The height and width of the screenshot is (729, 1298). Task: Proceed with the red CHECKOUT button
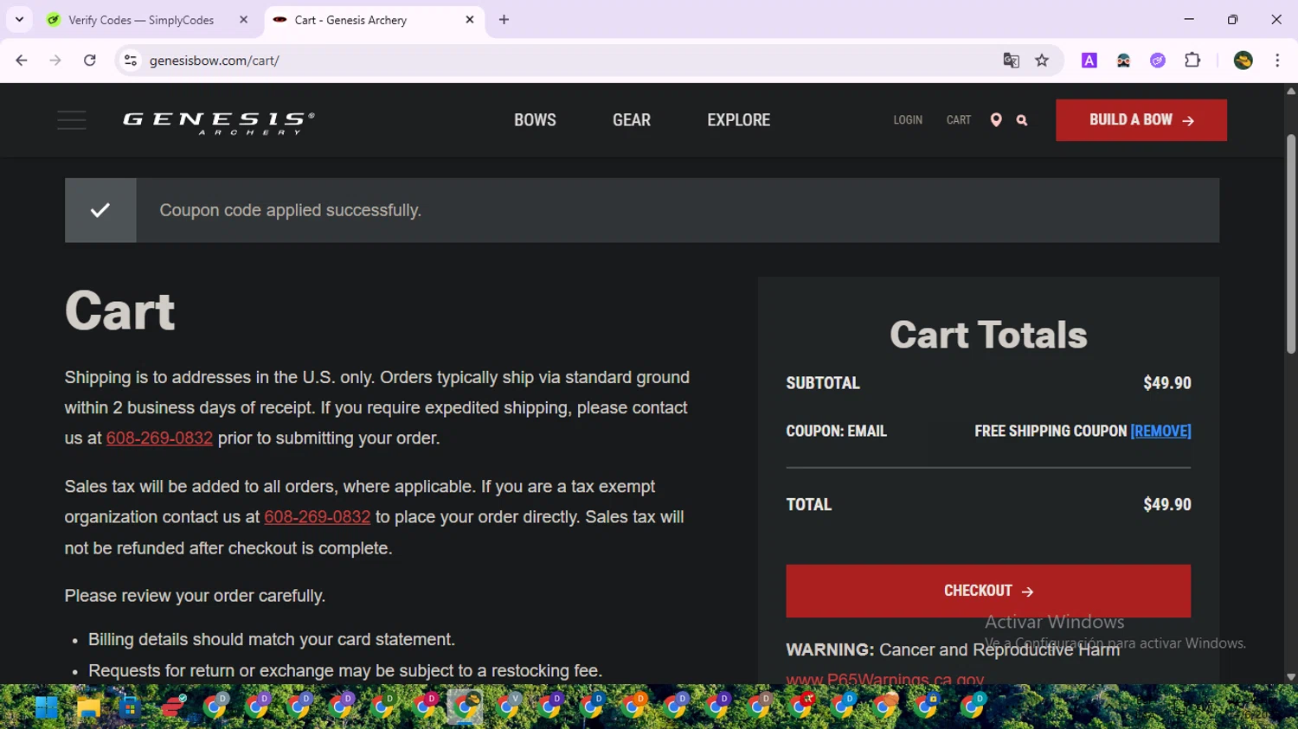coord(988,591)
